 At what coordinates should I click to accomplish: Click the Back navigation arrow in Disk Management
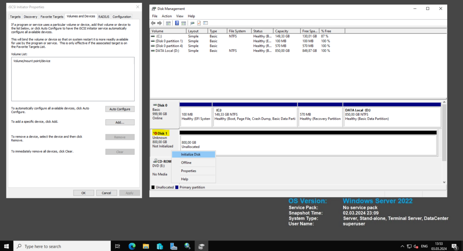[153, 23]
